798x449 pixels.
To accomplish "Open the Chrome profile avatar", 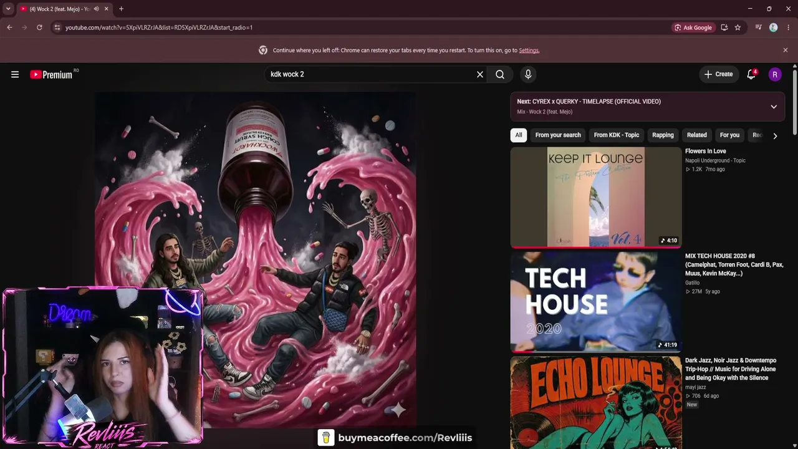I will (774, 27).
